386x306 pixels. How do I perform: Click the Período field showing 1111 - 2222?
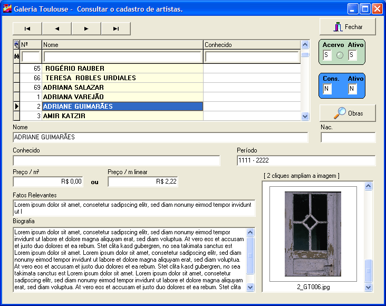[x=306, y=160]
